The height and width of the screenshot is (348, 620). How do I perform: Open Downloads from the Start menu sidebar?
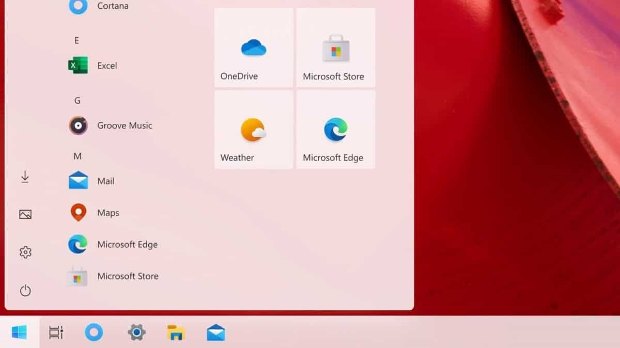[25, 176]
